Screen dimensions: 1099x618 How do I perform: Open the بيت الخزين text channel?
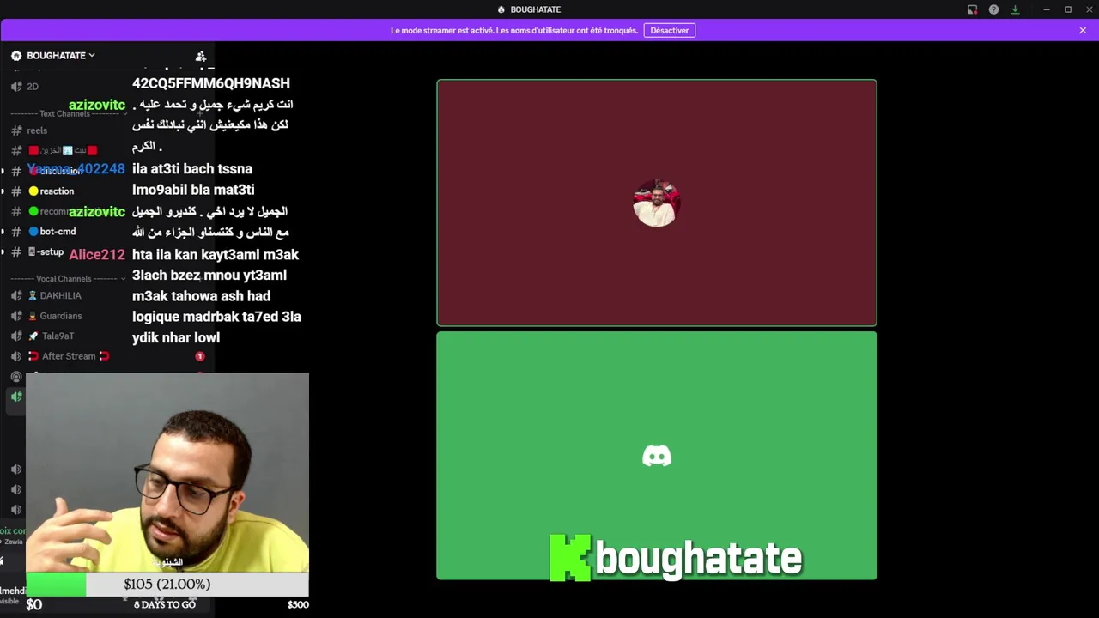(63, 150)
